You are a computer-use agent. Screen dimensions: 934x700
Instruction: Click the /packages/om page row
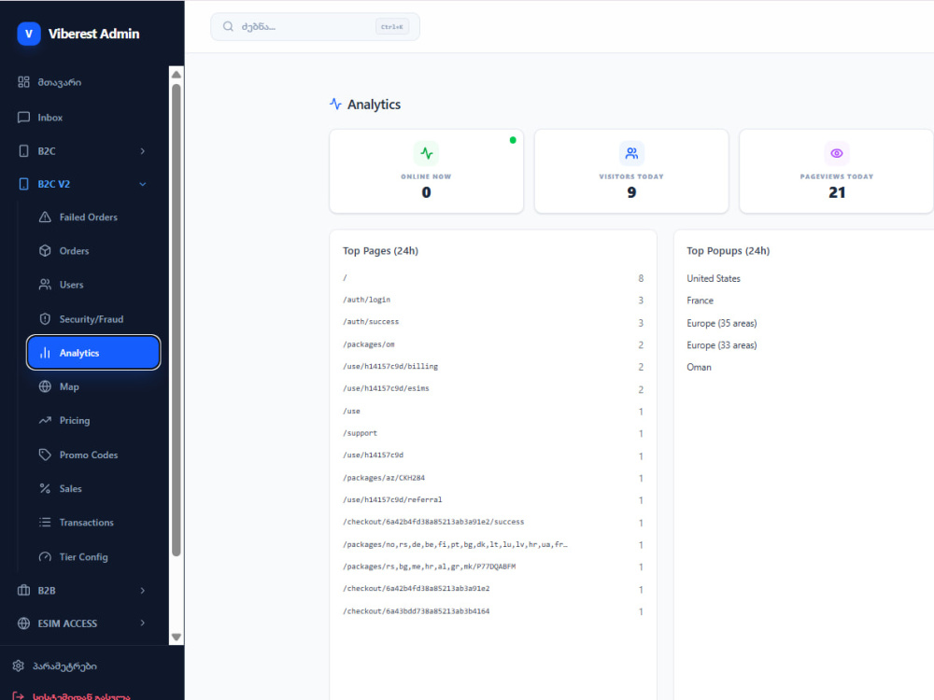[x=492, y=344]
